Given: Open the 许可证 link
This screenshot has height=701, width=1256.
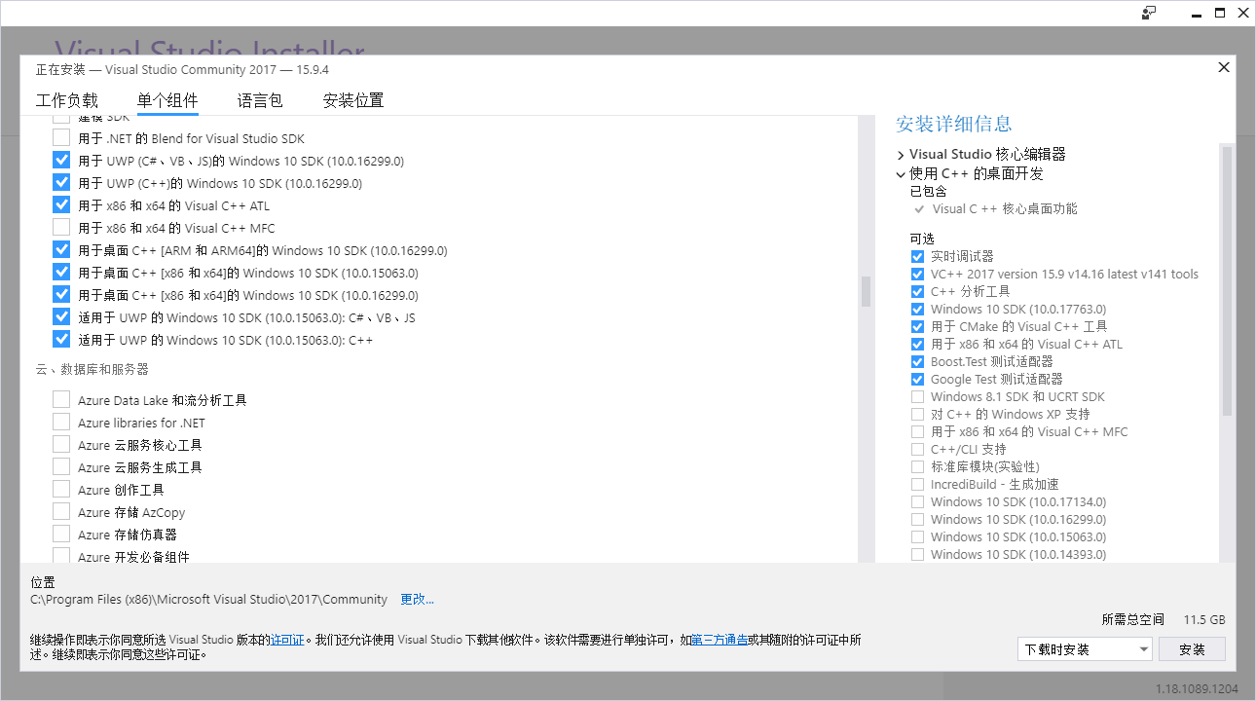Looking at the screenshot, I should [x=286, y=640].
